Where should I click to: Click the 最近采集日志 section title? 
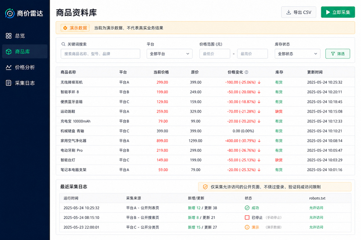click(74, 187)
